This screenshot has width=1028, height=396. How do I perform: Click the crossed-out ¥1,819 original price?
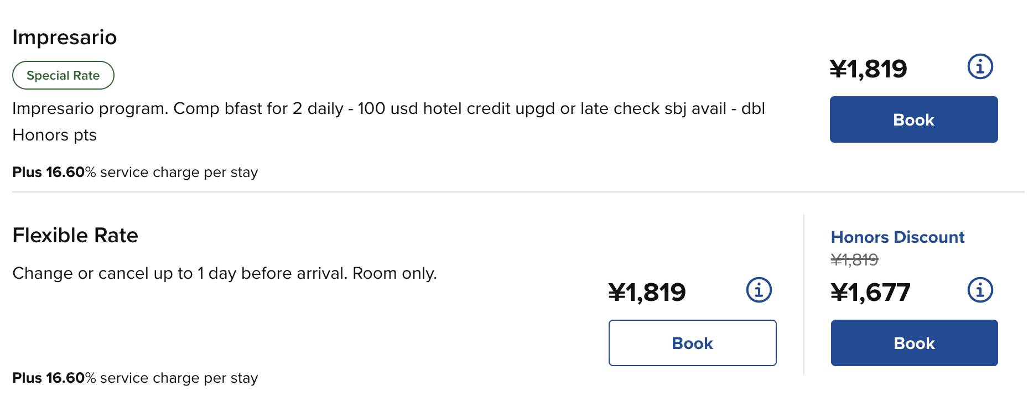tap(854, 259)
